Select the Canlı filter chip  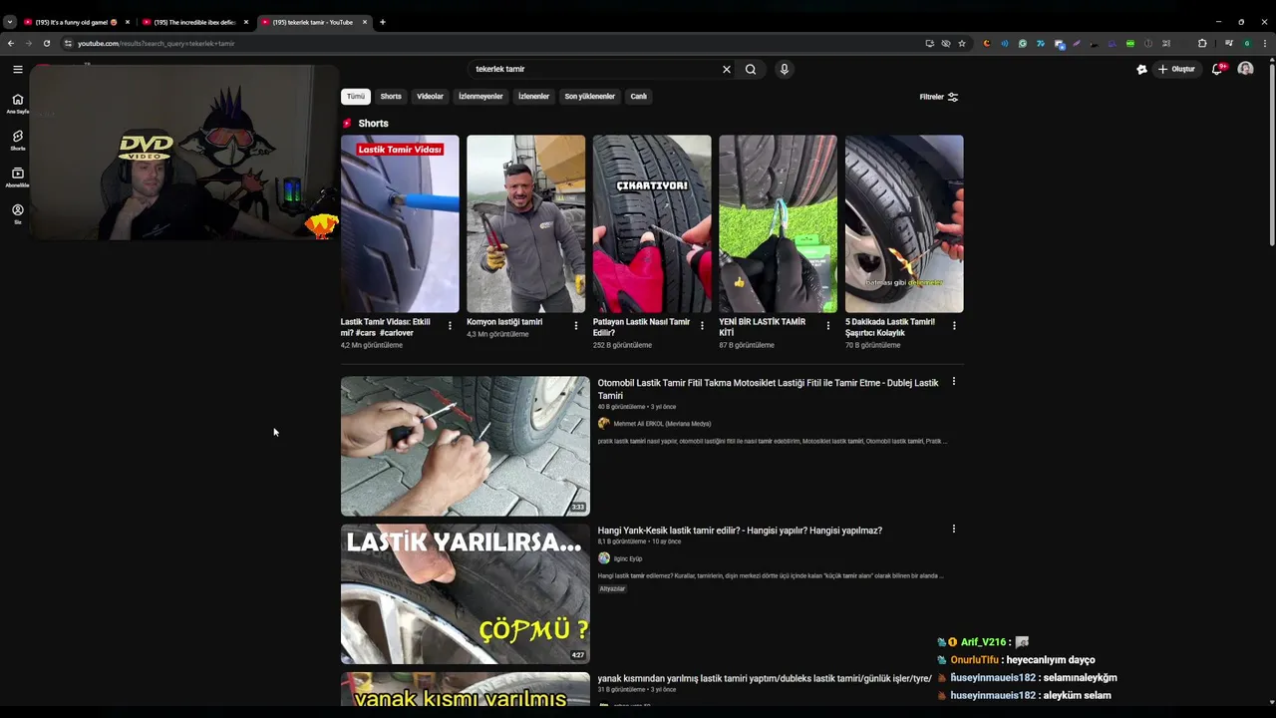pyautogui.click(x=639, y=97)
